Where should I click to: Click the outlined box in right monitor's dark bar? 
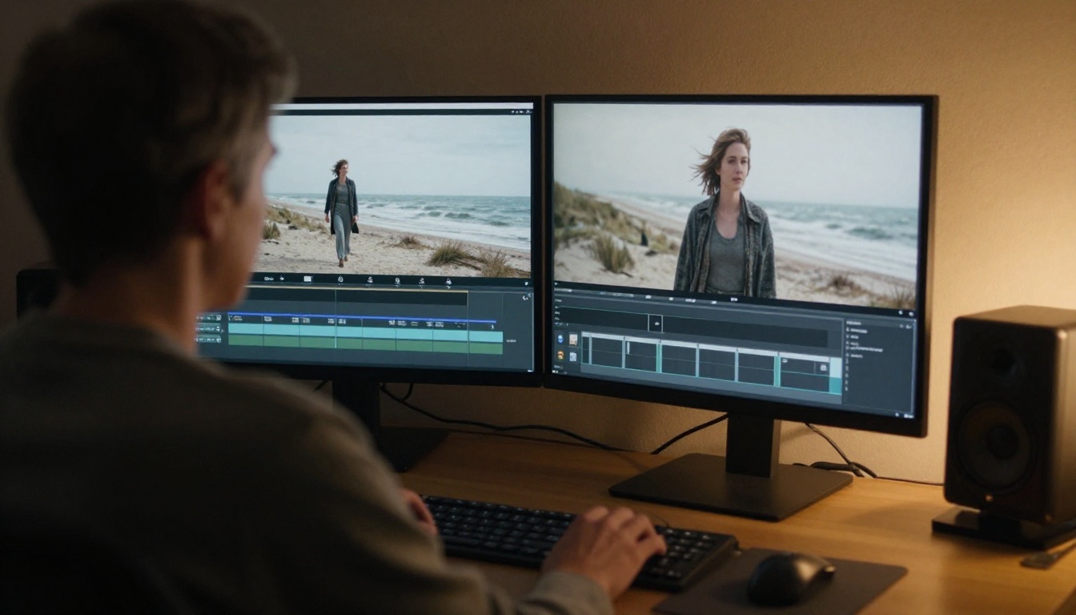point(655,324)
